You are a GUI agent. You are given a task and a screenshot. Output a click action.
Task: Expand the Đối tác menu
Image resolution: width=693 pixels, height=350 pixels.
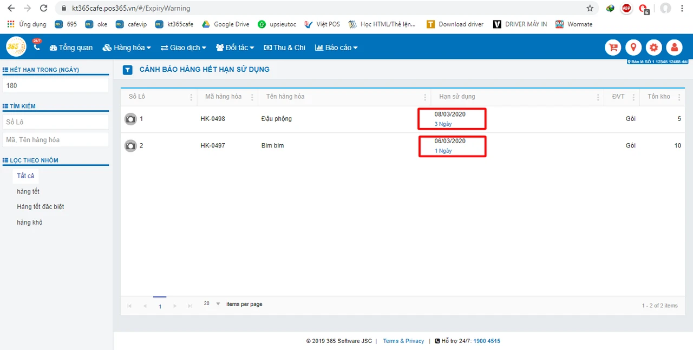[x=235, y=48]
